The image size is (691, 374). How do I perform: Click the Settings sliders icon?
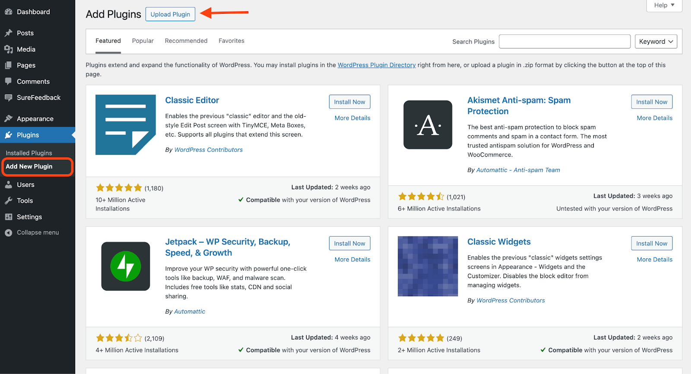point(9,217)
